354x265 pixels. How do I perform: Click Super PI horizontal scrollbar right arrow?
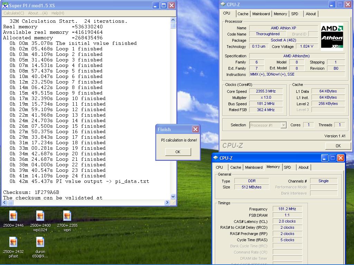click(x=167, y=203)
